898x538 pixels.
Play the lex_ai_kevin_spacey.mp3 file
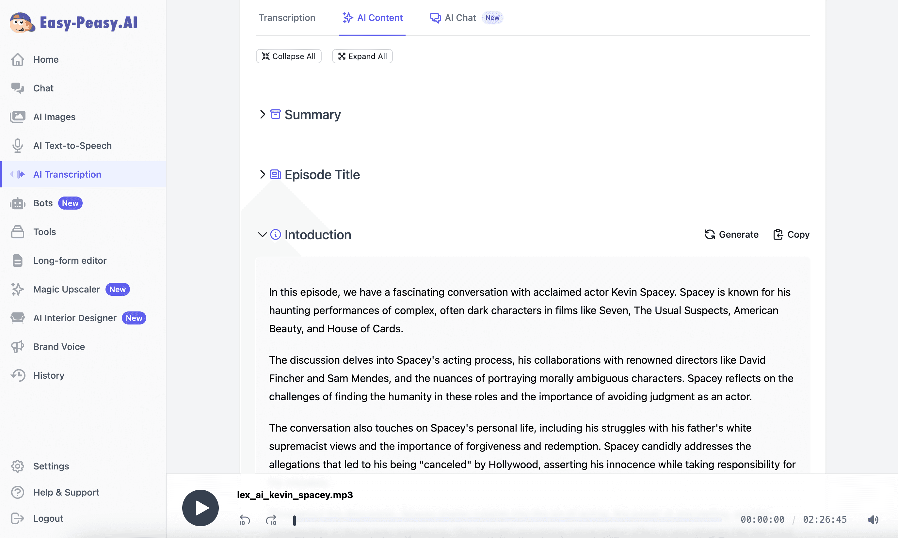200,508
